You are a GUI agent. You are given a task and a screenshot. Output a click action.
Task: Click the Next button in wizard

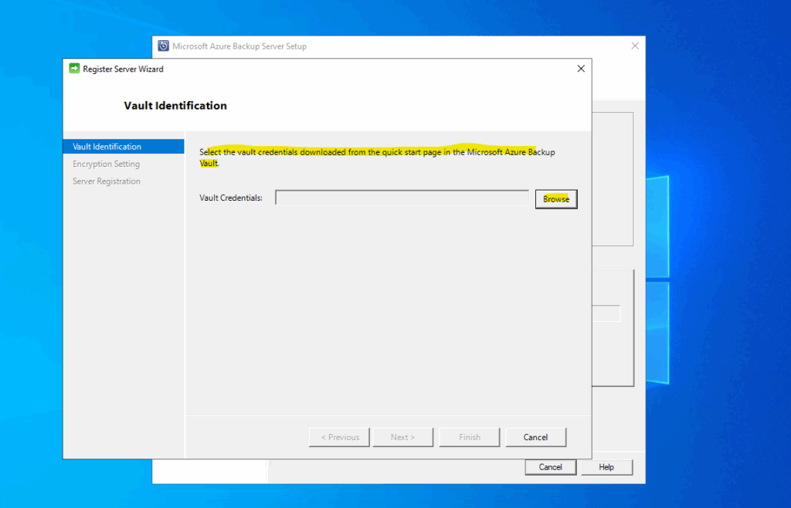click(x=402, y=437)
